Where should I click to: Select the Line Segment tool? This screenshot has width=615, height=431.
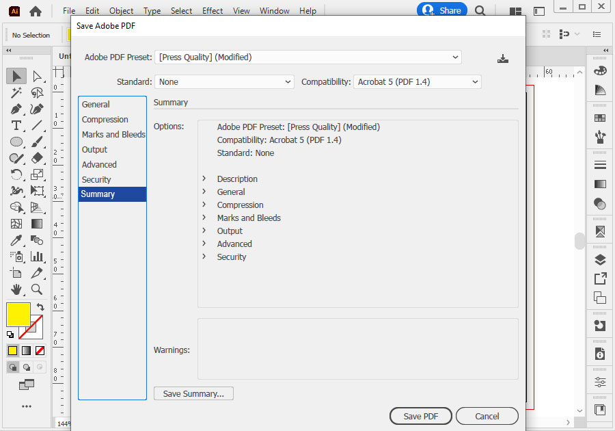coord(37,125)
